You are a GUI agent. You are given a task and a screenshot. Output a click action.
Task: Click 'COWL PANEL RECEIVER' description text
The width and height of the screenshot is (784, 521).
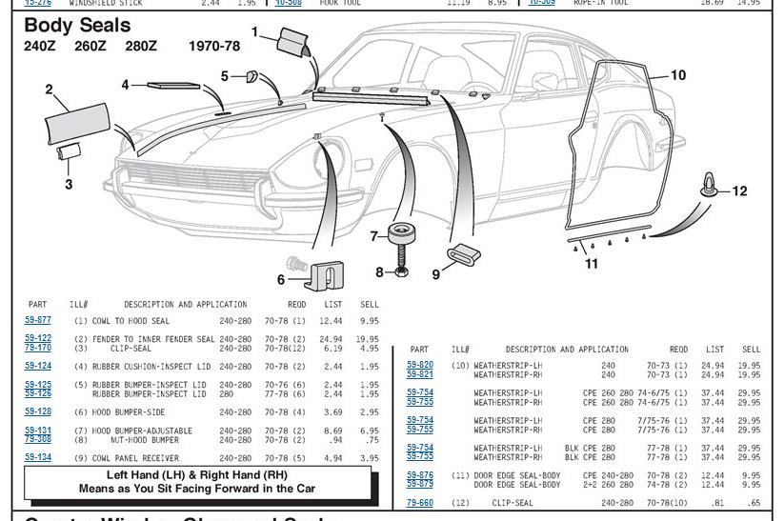click(135, 458)
